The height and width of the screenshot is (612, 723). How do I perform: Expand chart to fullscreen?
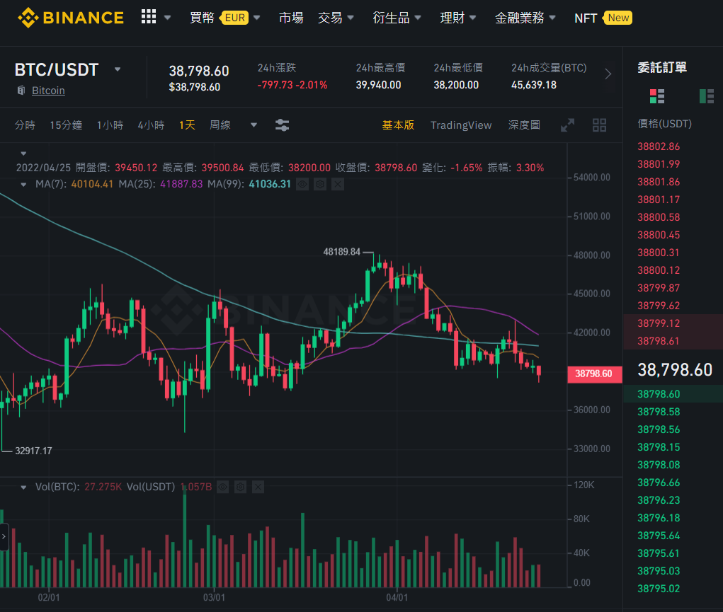point(568,125)
